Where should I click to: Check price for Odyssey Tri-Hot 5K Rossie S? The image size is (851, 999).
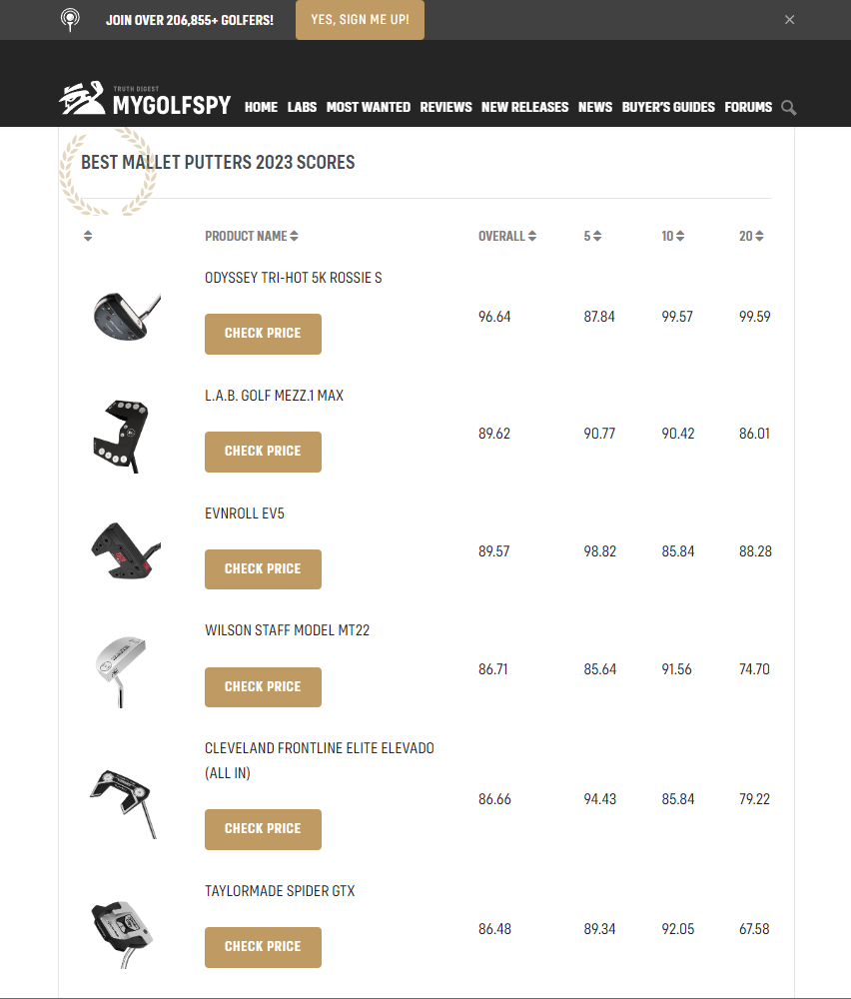(x=263, y=334)
